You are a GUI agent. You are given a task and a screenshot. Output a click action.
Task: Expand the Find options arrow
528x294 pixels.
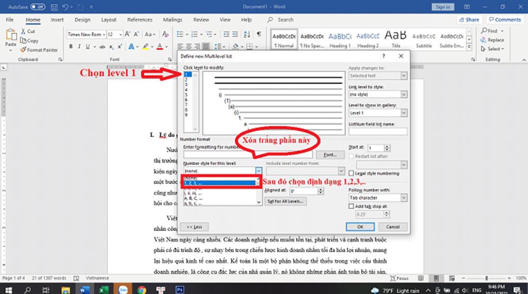click(502, 31)
